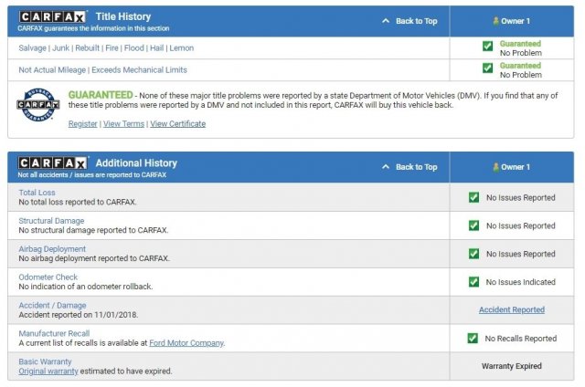Open the View Terms link

coord(123,124)
